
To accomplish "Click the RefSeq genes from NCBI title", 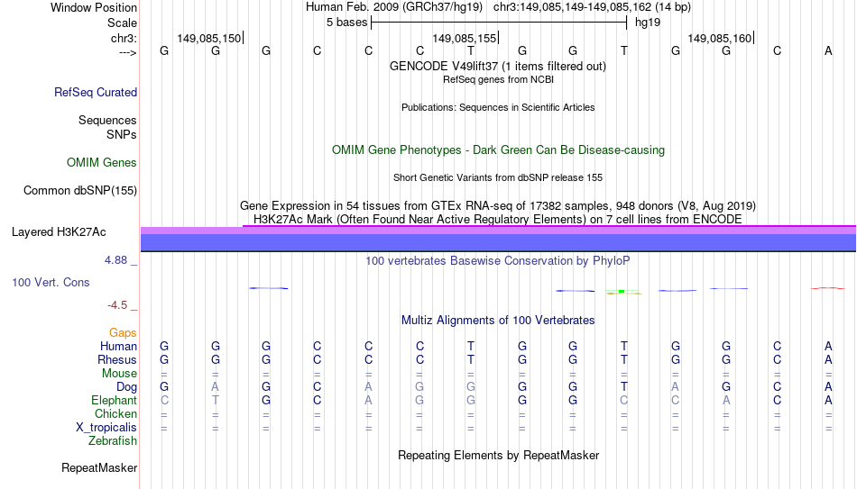I will [x=498, y=79].
